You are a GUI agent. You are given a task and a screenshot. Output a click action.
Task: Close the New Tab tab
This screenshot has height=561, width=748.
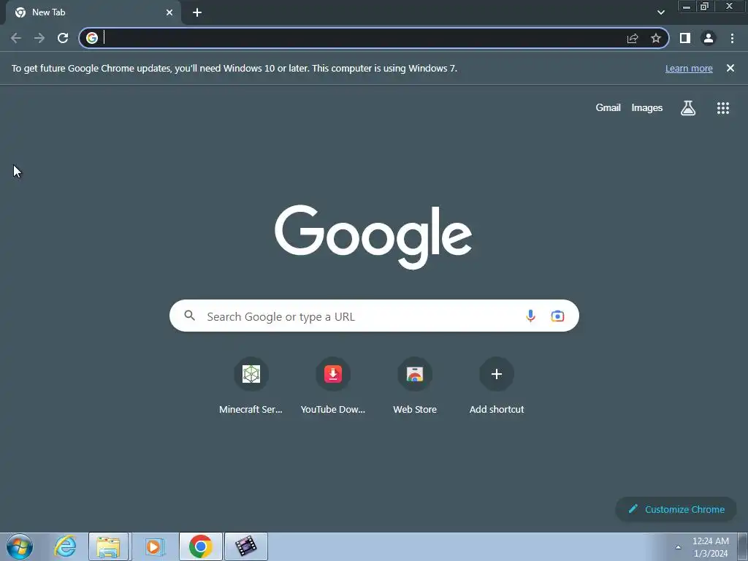pyautogui.click(x=169, y=12)
